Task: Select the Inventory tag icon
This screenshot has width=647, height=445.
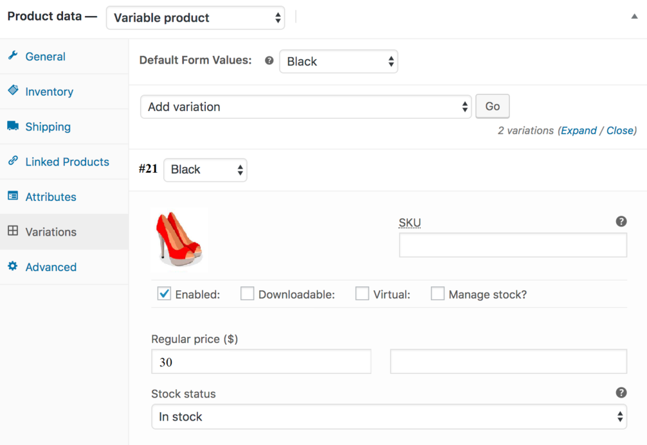Action: click(x=14, y=91)
